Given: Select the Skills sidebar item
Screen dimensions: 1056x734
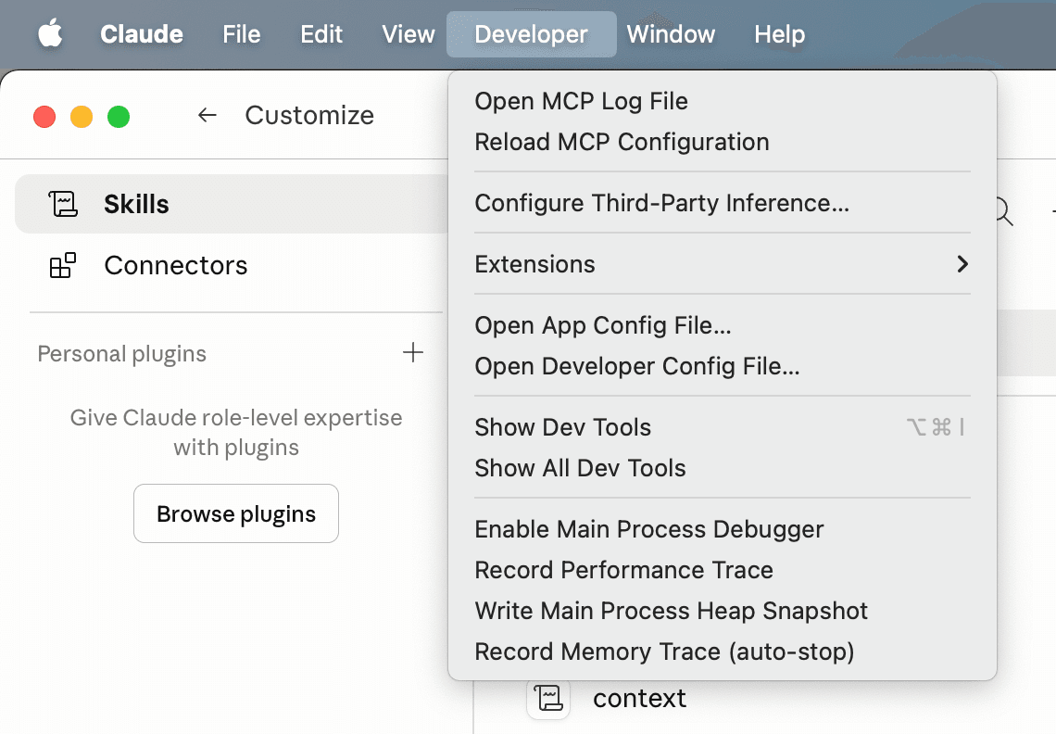Looking at the screenshot, I should point(232,204).
